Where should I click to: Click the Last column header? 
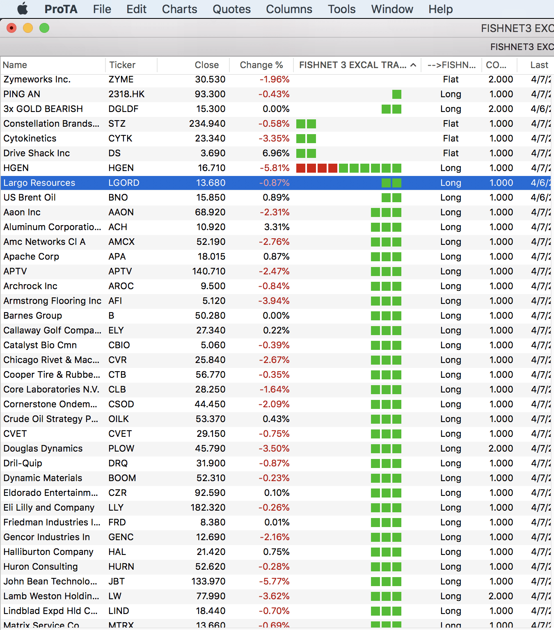536,65
